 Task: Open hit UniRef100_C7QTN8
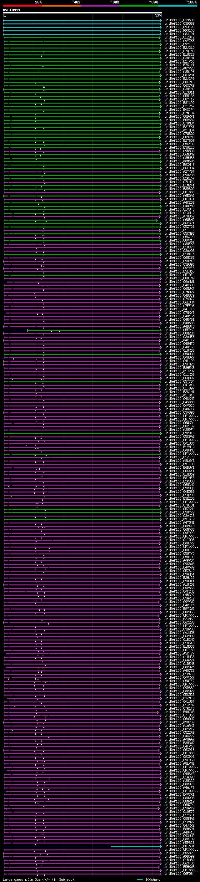pos(179,51)
